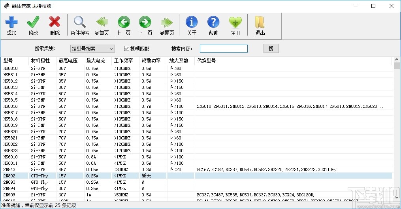Select the HS5813 row
401x209 pixels.
point(196,87)
